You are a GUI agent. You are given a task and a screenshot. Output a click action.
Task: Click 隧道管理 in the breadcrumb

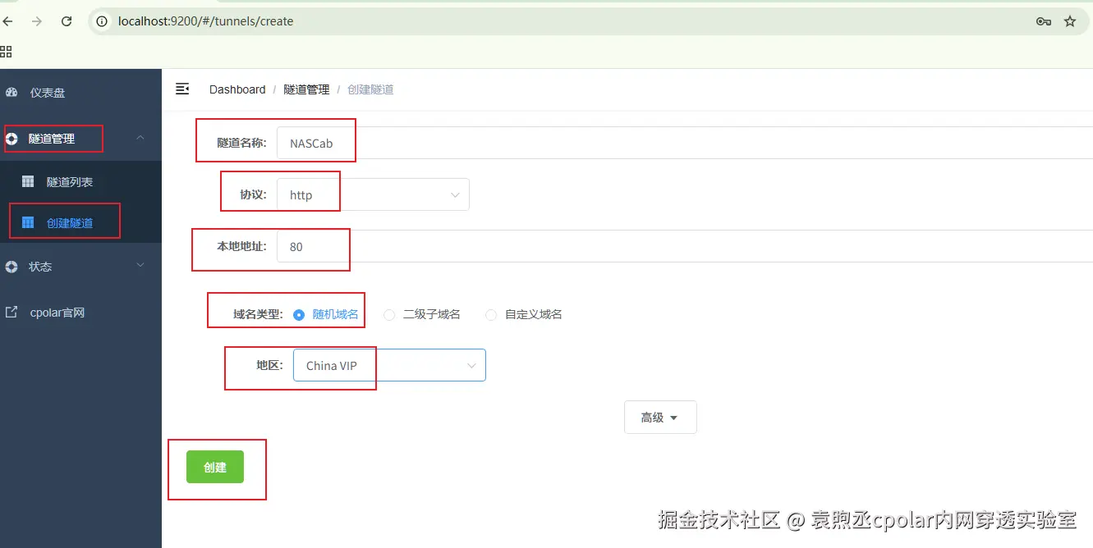[x=306, y=89]
